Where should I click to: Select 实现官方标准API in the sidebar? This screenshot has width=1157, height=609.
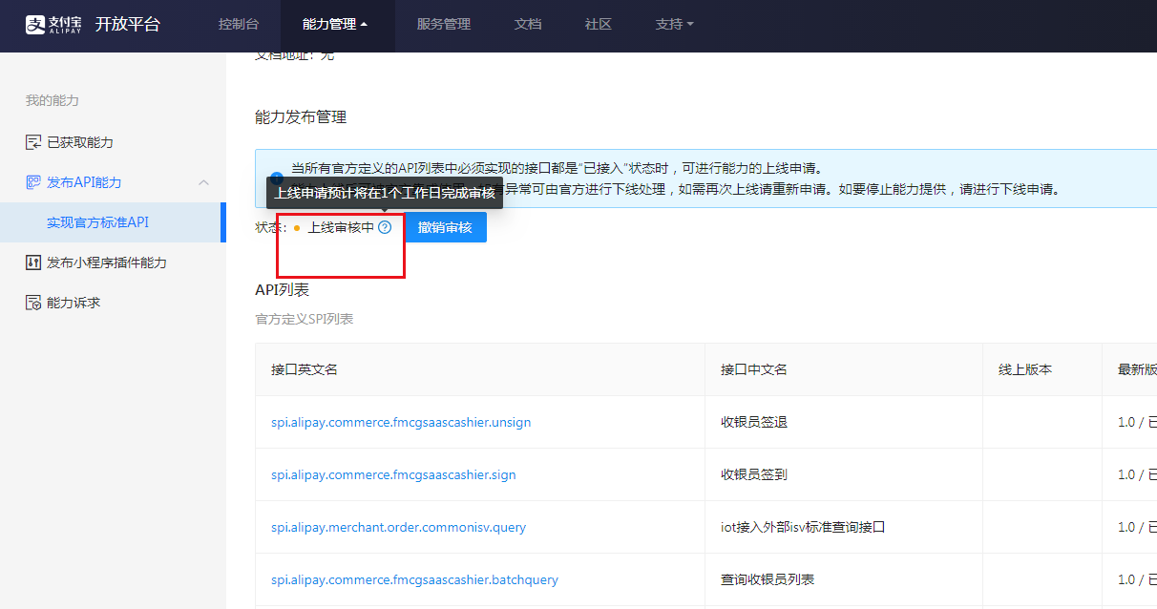click(97, 222)
